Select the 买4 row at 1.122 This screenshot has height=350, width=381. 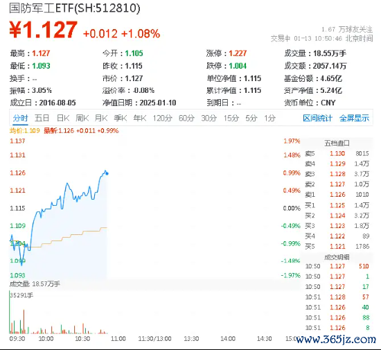[337, 236]
